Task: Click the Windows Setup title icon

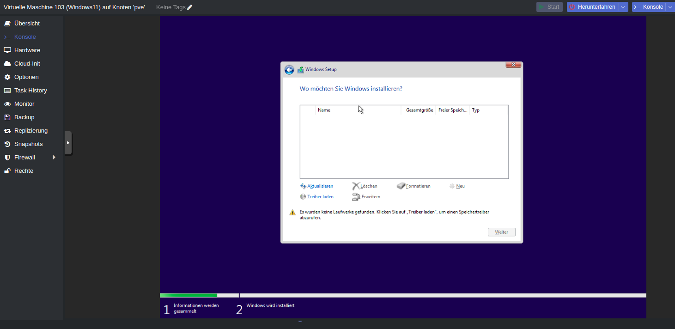Action: click(x=300, y=70)
